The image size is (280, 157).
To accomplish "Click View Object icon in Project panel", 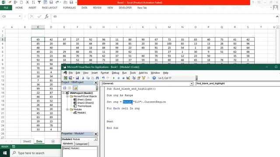I will 69,88.
